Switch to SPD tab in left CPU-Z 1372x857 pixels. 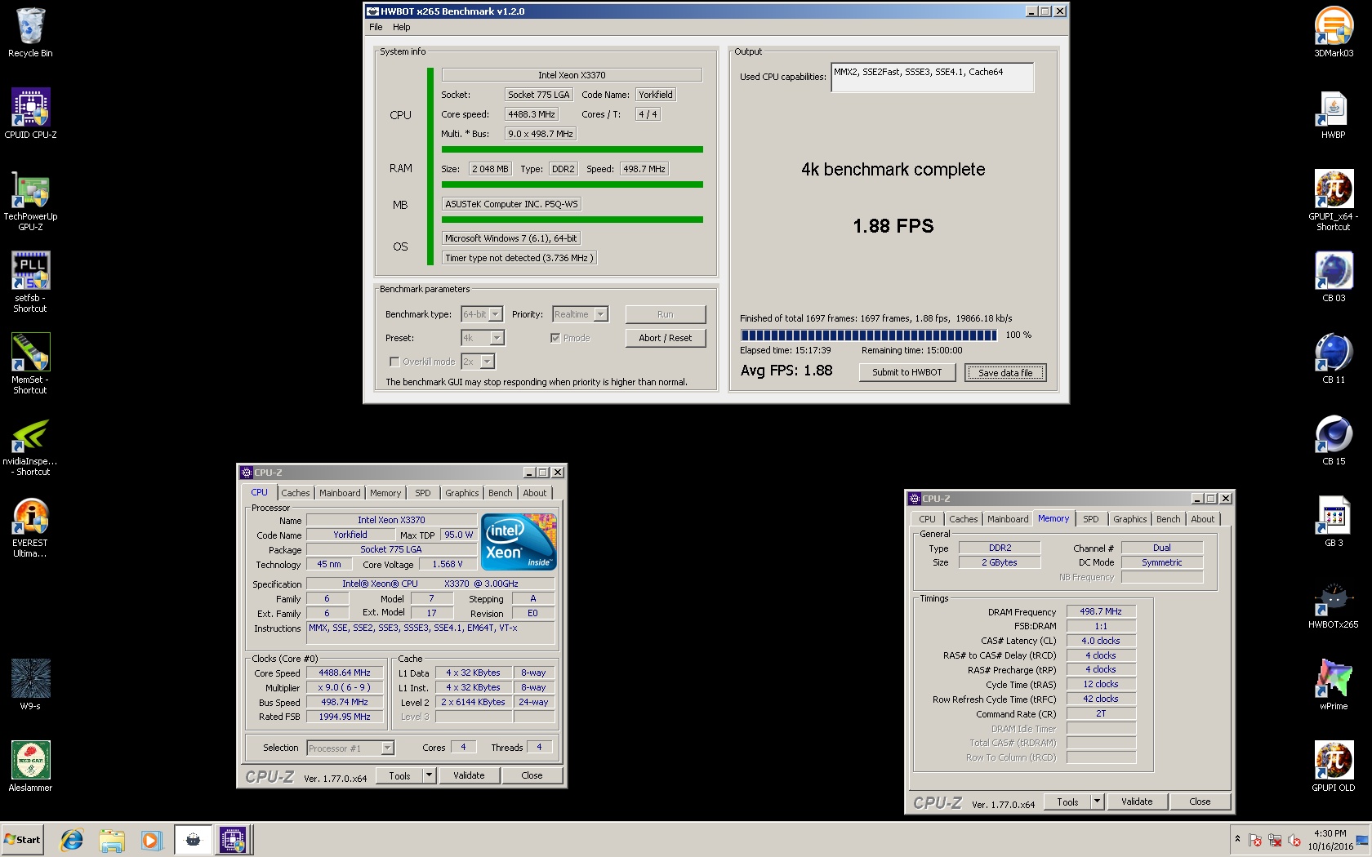click(x=423, y=493)
